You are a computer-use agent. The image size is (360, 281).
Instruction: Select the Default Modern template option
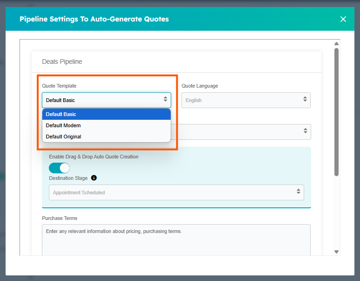click(63, 125)
